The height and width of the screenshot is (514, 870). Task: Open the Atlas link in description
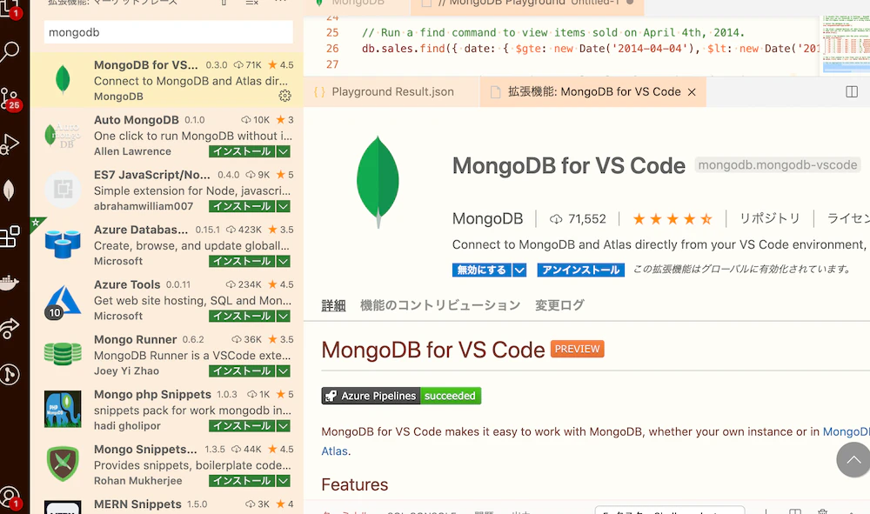click(335, 451)
